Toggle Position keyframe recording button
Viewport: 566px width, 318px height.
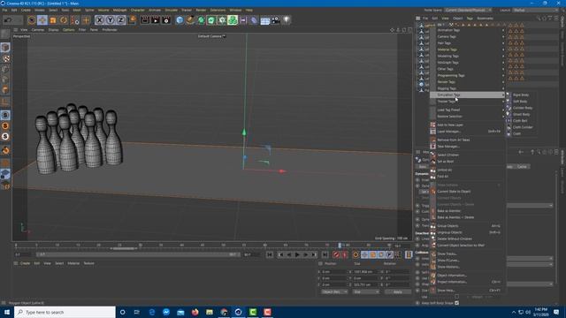coord(365,255)
